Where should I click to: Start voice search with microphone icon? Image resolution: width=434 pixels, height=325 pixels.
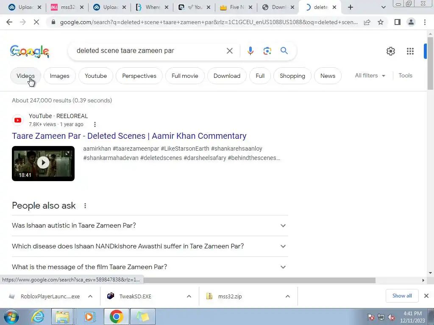click(x=250, y=51)
